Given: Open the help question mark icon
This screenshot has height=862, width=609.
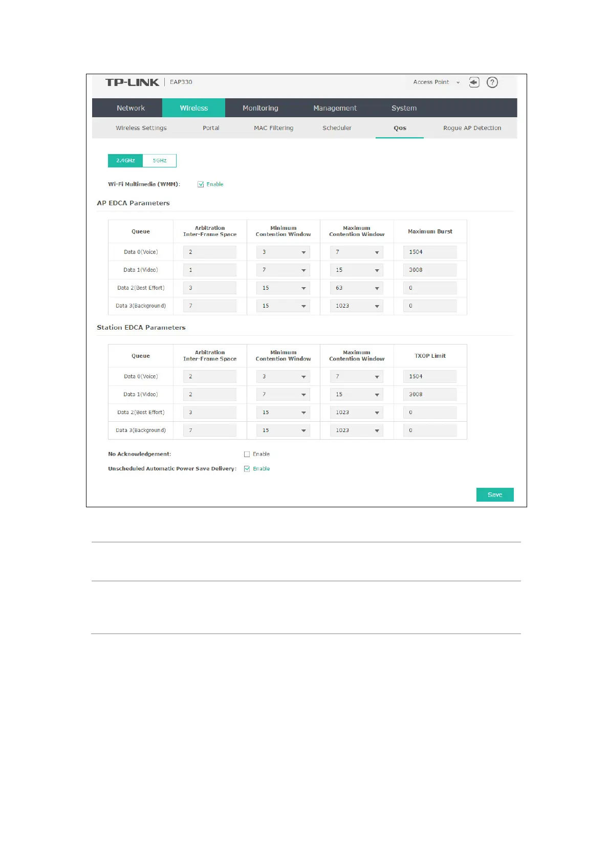Looking at the screenshot, I should 492,82.
